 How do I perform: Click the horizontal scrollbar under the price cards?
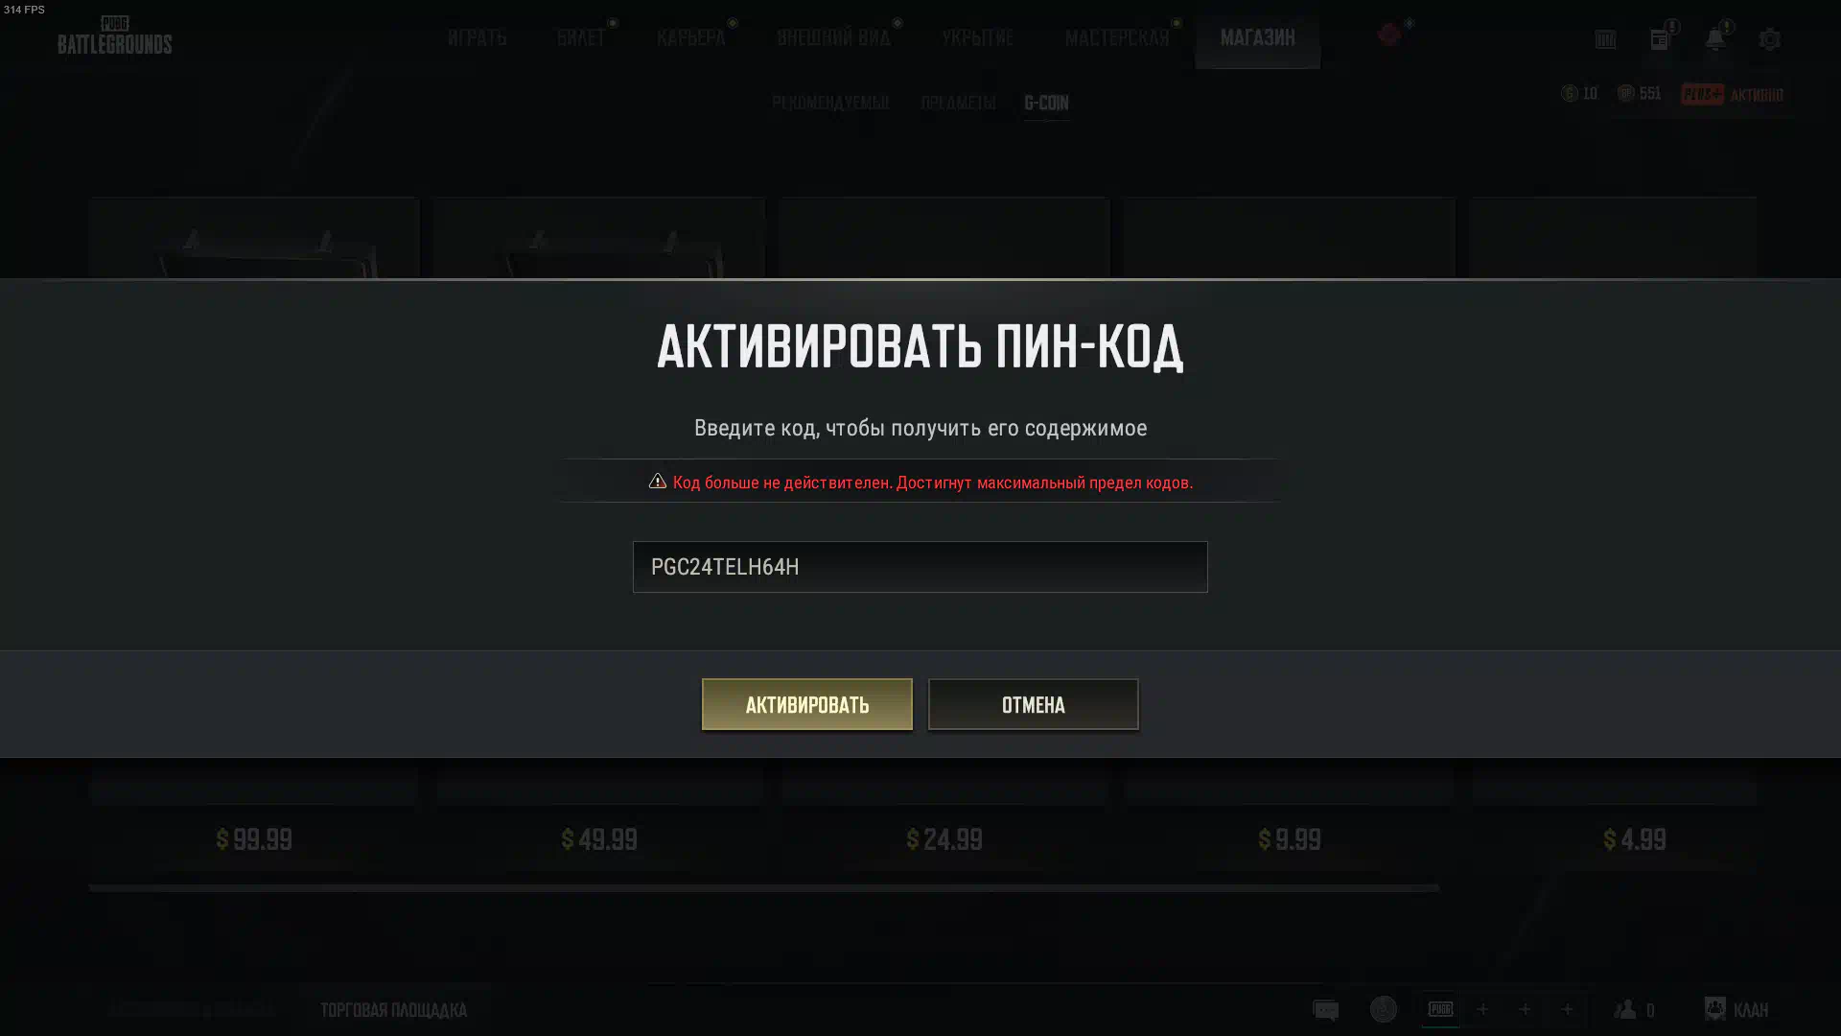coord(764,888)
